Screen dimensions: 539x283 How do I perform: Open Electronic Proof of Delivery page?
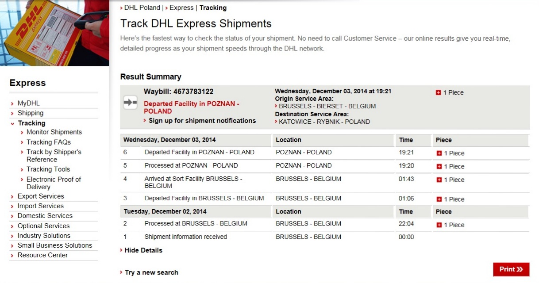[54, 183]
